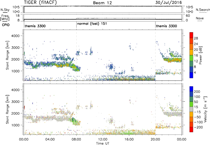Click the '-200' velocity colorbar value

pyautogui.click(x=198, y=127)
